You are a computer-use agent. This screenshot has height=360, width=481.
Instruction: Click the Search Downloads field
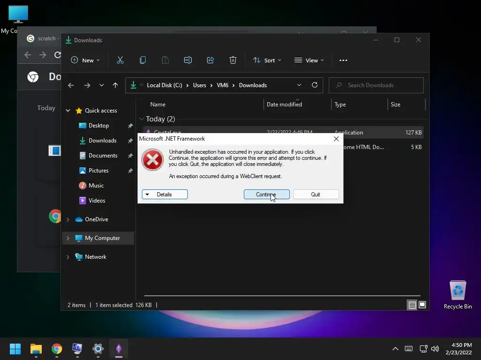pyautogui.click(x=376, y=85)
